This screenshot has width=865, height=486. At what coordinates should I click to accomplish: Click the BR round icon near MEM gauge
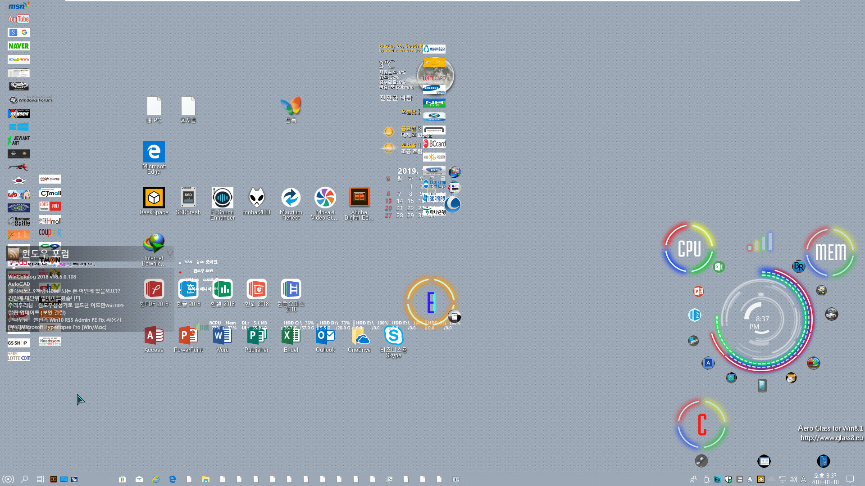coord(799,266)
